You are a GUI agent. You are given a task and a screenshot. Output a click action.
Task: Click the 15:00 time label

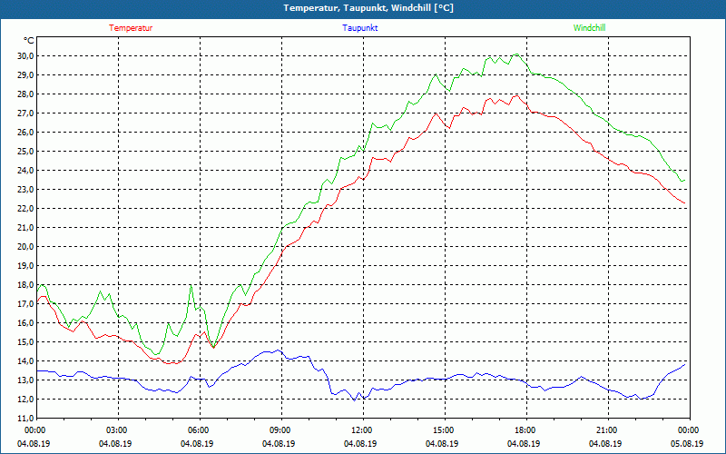tap(444, 430)
